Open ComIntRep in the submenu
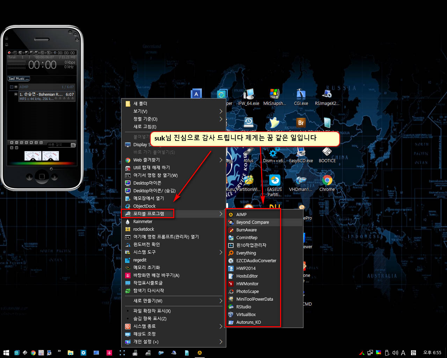This screenshot has height=358, width=447. (264, 238)
